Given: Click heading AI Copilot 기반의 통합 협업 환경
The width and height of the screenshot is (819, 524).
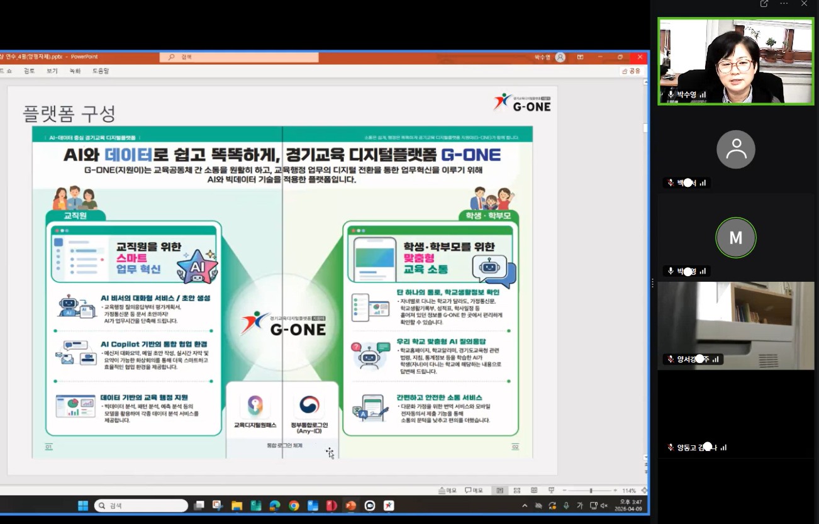Looking at the screenshot, I should (x=154, y=344).
